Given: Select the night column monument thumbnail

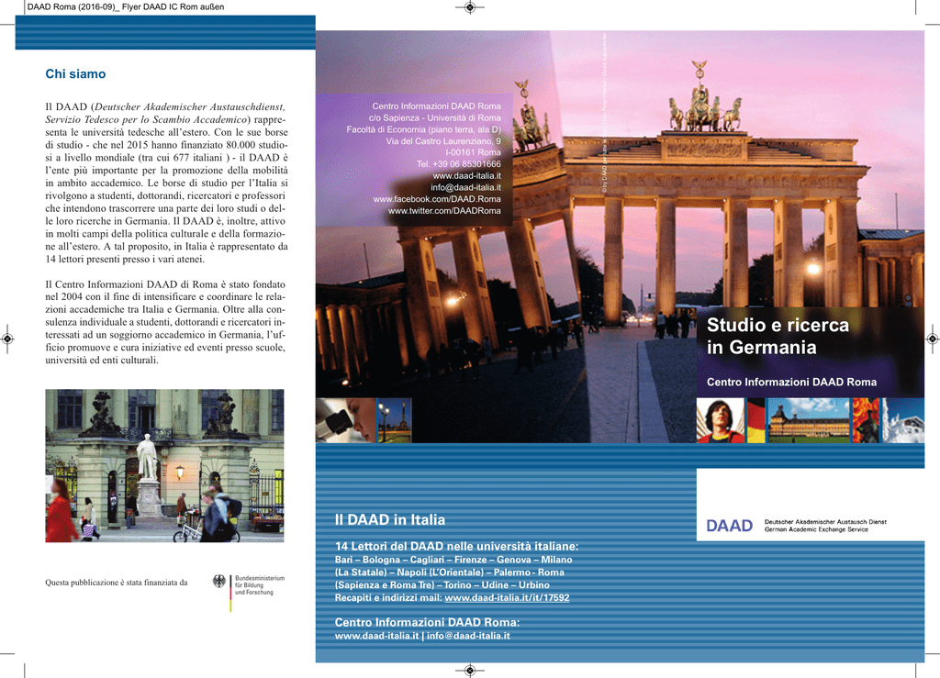Looking at the screenshot, I should click(x=394, y=420).
